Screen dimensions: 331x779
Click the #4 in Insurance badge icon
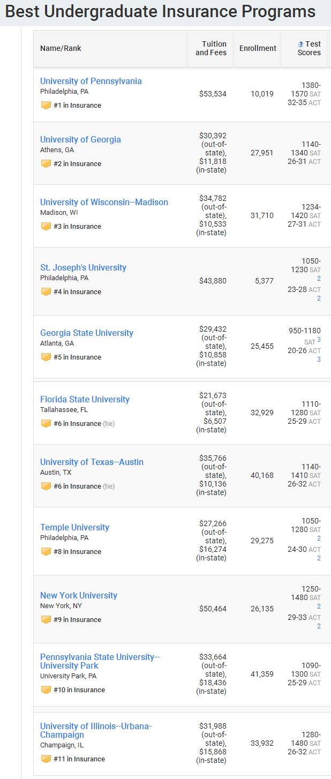point(46,292)
